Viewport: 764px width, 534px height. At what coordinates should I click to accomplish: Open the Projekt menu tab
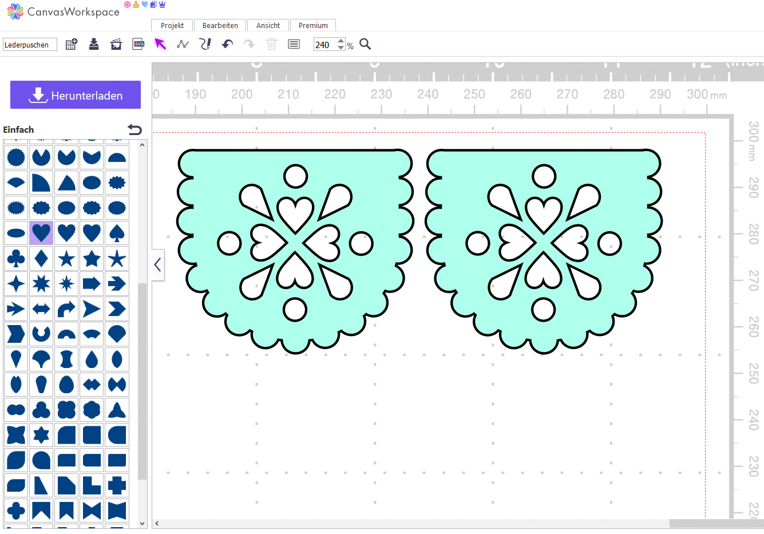(x=172, y=25)
